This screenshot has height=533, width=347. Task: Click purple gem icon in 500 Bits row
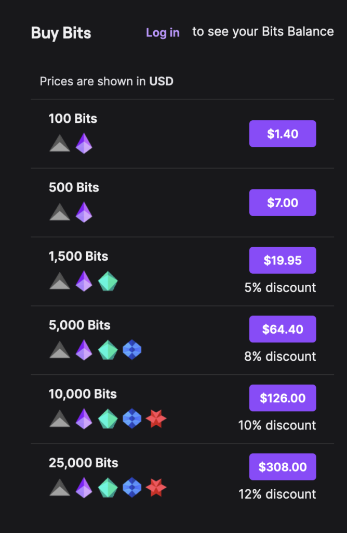coord(84,212)
